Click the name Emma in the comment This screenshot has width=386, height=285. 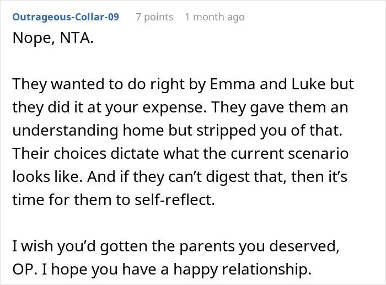click(x=233, y=84)
